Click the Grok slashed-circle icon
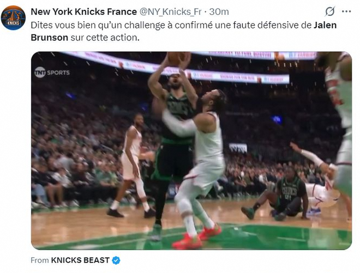Screen dimensions: 360x273 329,11
